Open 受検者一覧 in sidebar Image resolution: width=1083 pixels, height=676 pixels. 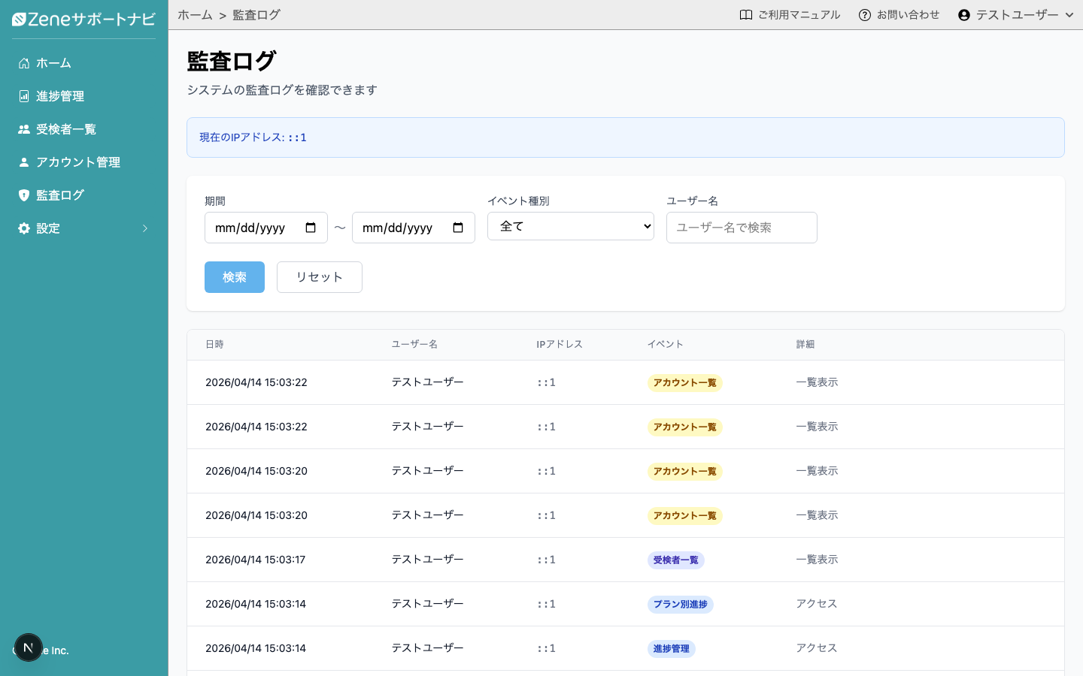point(84,129)
